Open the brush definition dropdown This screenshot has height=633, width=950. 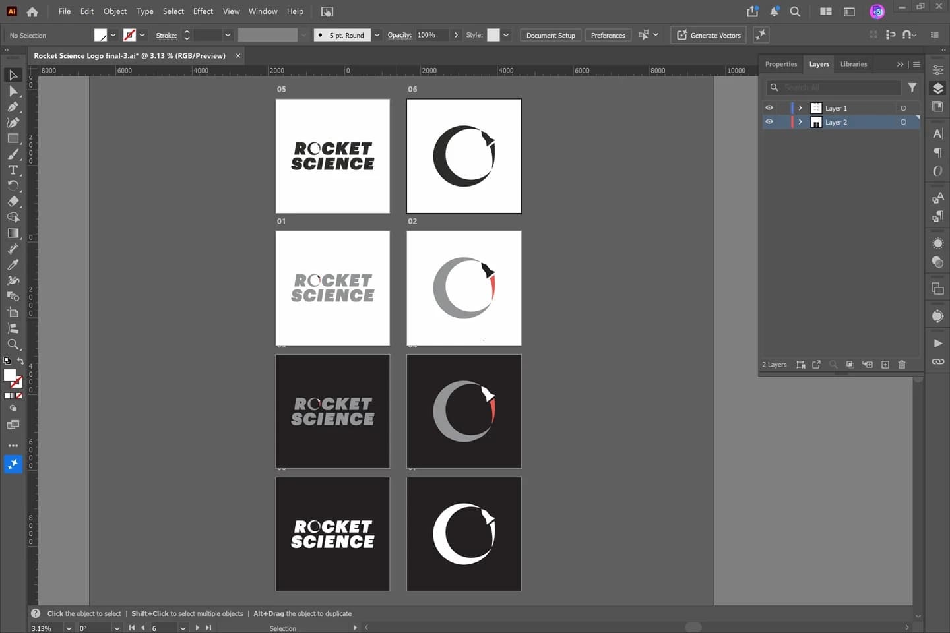[377, 35]
